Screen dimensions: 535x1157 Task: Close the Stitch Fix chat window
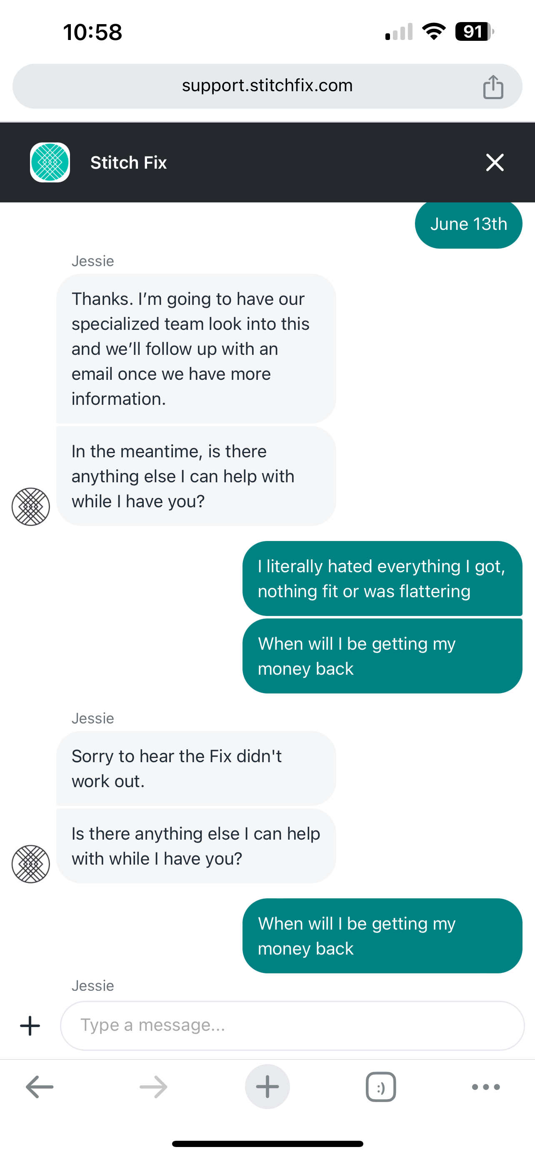495,162
